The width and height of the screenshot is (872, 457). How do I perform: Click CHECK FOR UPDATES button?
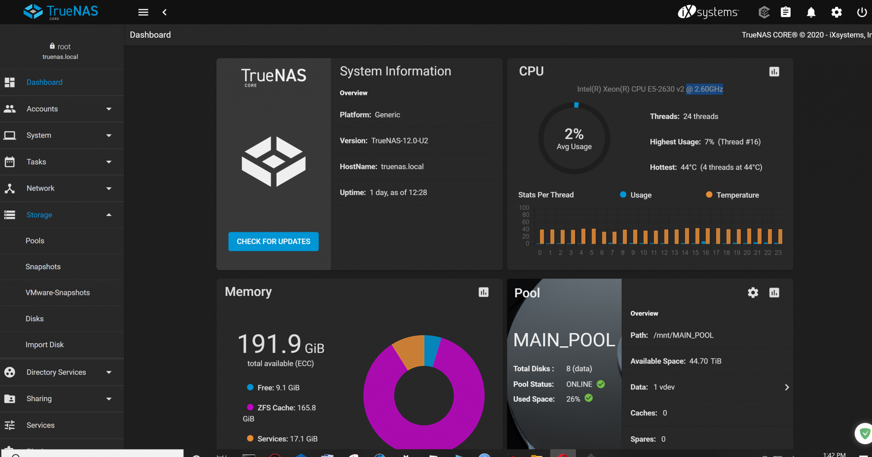(273, 241)
